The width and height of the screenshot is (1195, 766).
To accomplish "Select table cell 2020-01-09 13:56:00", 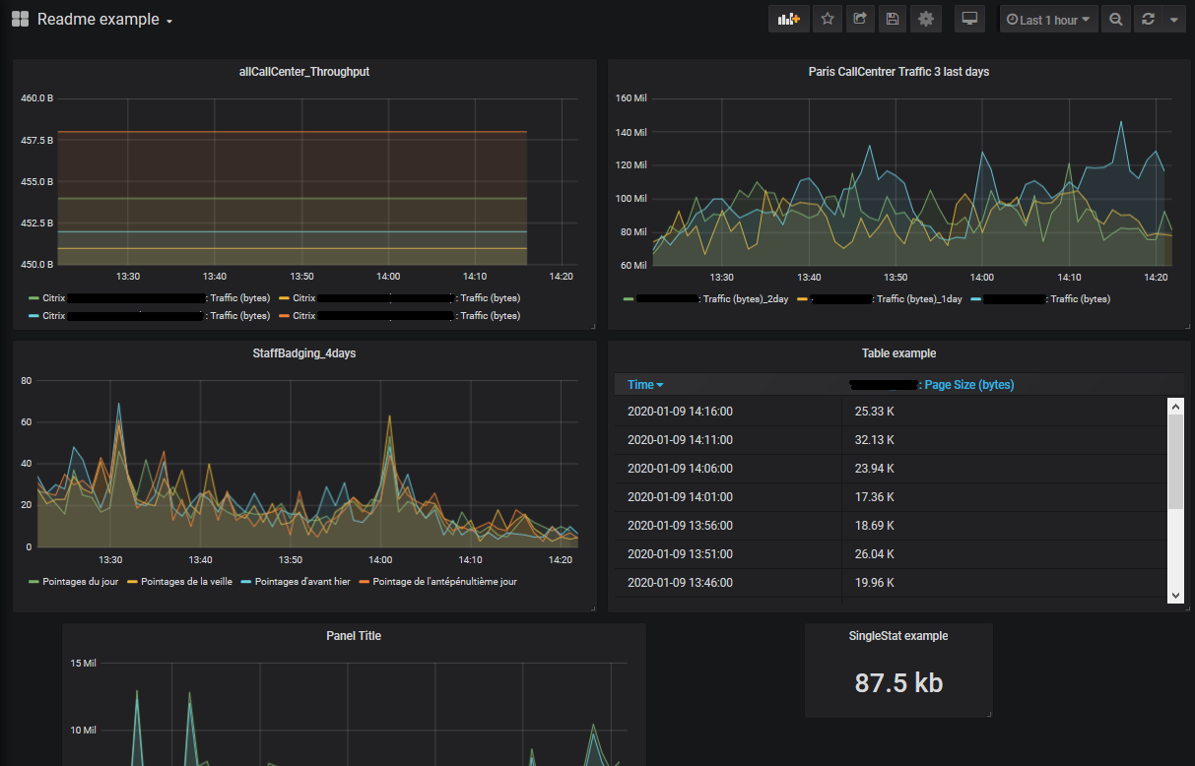I will click(680, 526).
